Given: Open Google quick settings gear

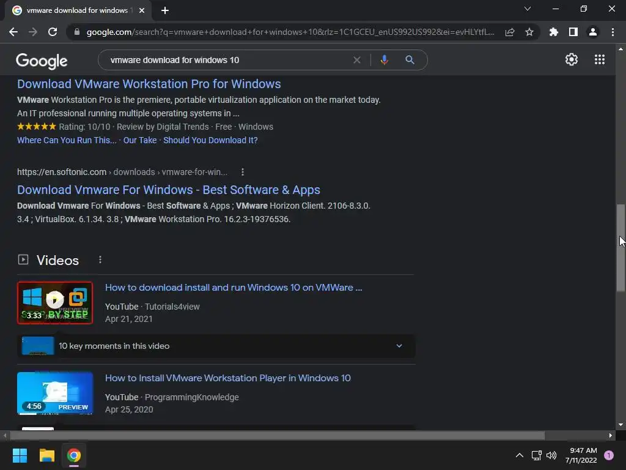Looking at the screenshot, I should (572, 59).
